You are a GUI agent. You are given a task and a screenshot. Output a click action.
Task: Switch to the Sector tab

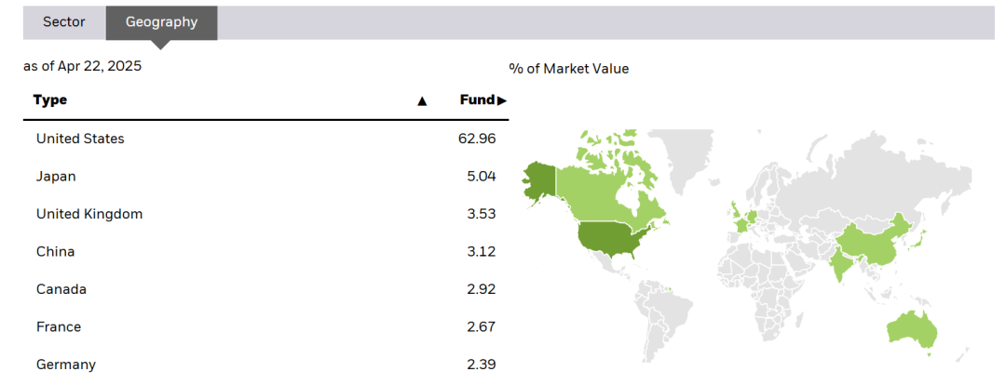coord(64,22)
